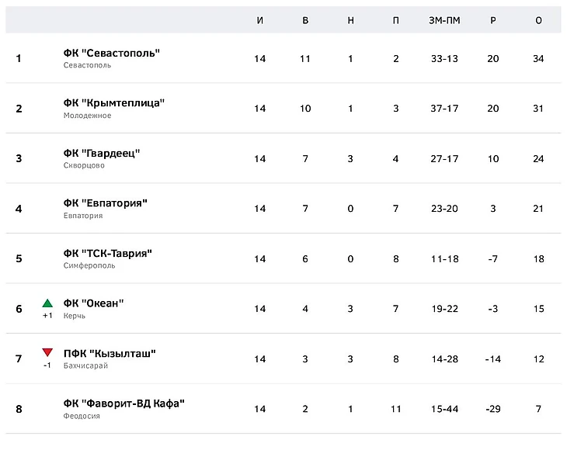567x450 pixels.
Task: Select the 7 points cell for Фаворит-ВД Кафа
Action: (x=538, y=409)
